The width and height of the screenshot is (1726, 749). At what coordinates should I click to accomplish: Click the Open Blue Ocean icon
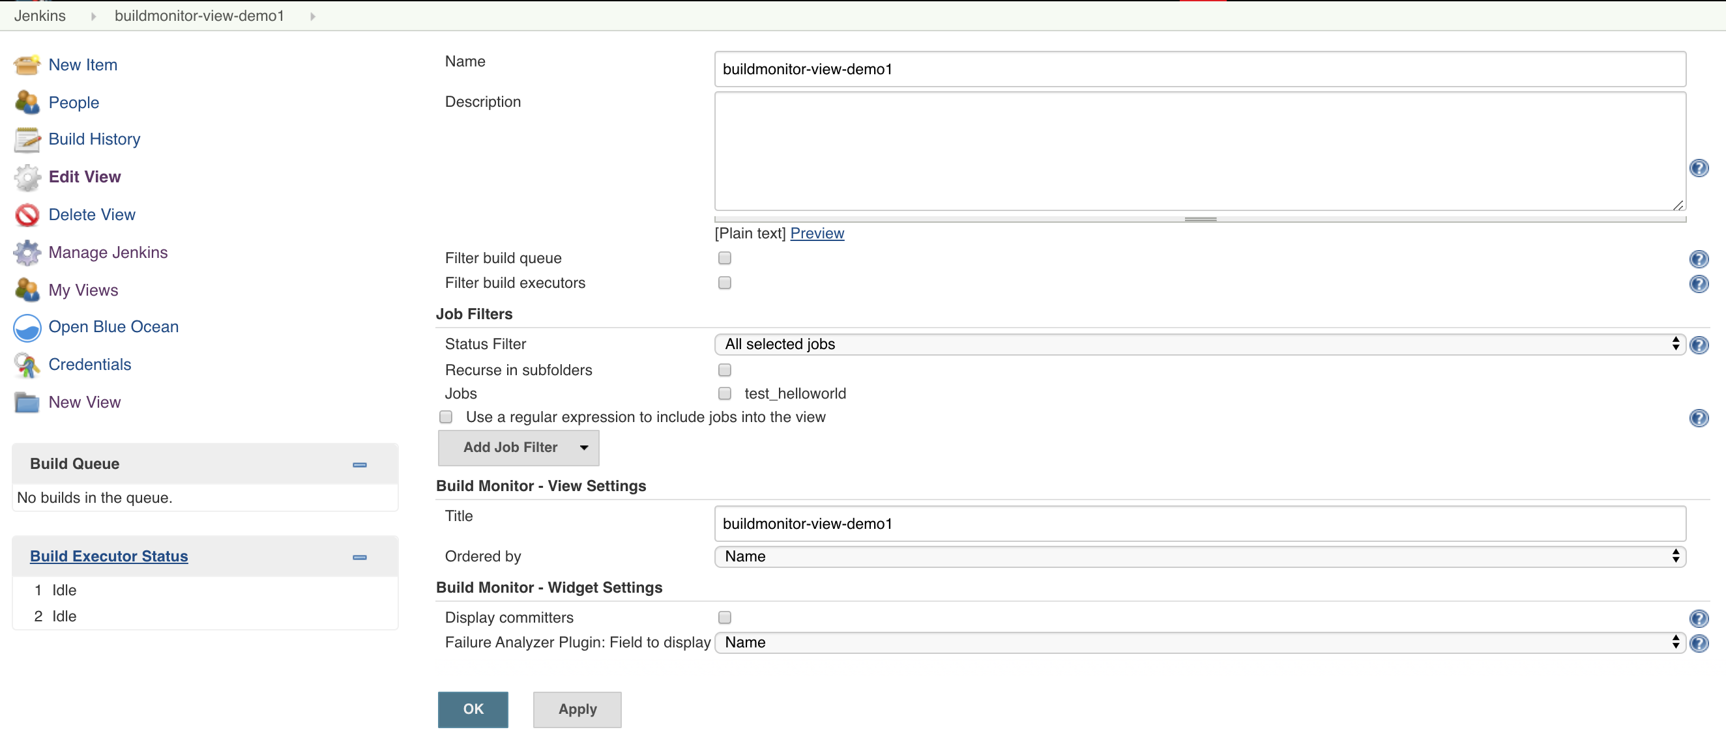[27, 328]
